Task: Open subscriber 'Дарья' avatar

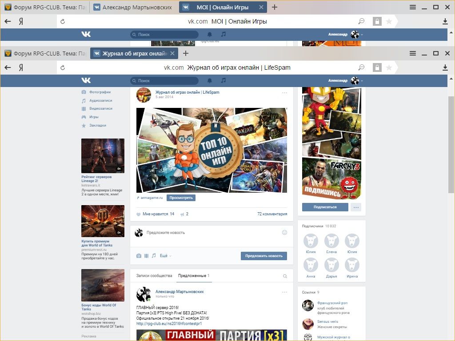Action: [331, 265]
